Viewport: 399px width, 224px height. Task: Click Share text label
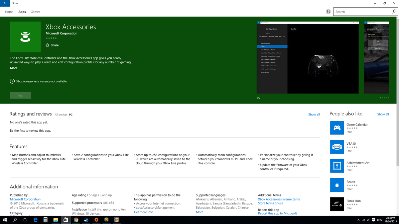pyautogui.click(x=55, y=45)
